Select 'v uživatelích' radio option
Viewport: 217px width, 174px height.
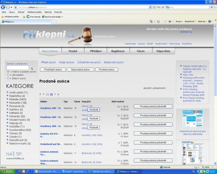pos(8,75)
